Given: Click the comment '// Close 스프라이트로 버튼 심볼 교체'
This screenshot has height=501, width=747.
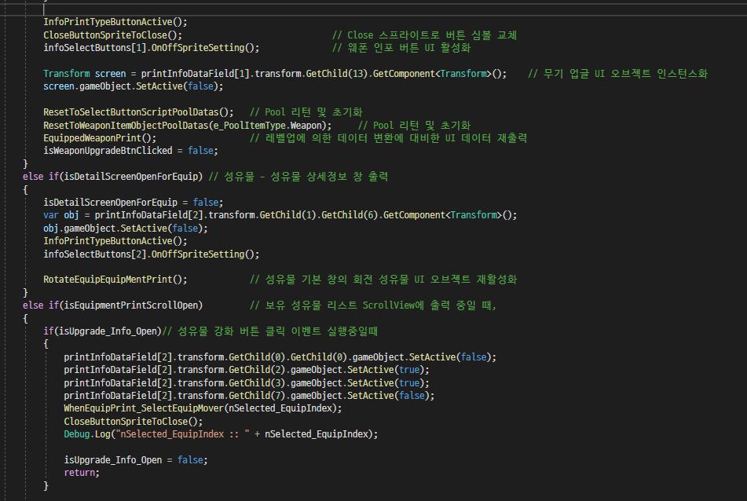Looking at the screenshot, I should click(x=424, y=35).
